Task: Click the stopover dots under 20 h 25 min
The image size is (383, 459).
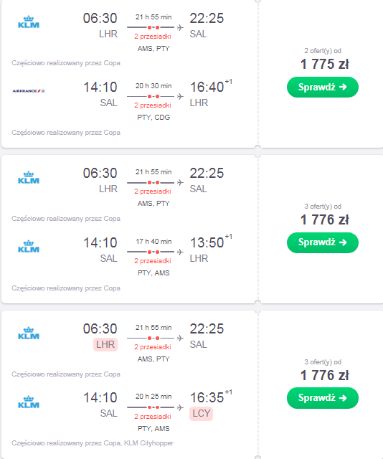Action: (x=153, y=407)
